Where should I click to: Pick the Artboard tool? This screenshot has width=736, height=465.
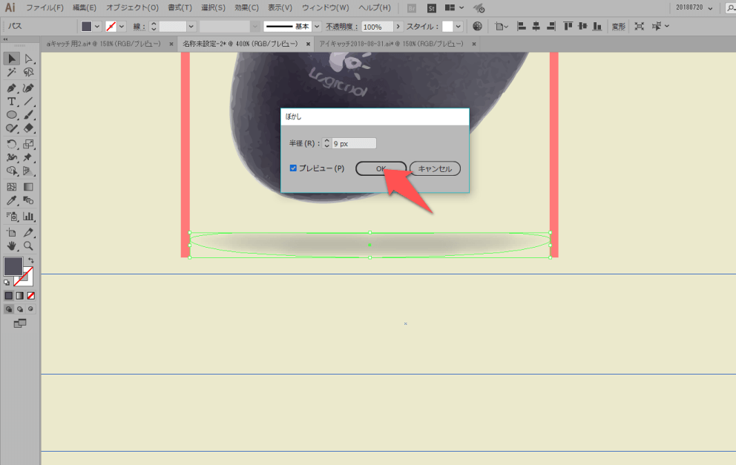[x=12, y=232]
